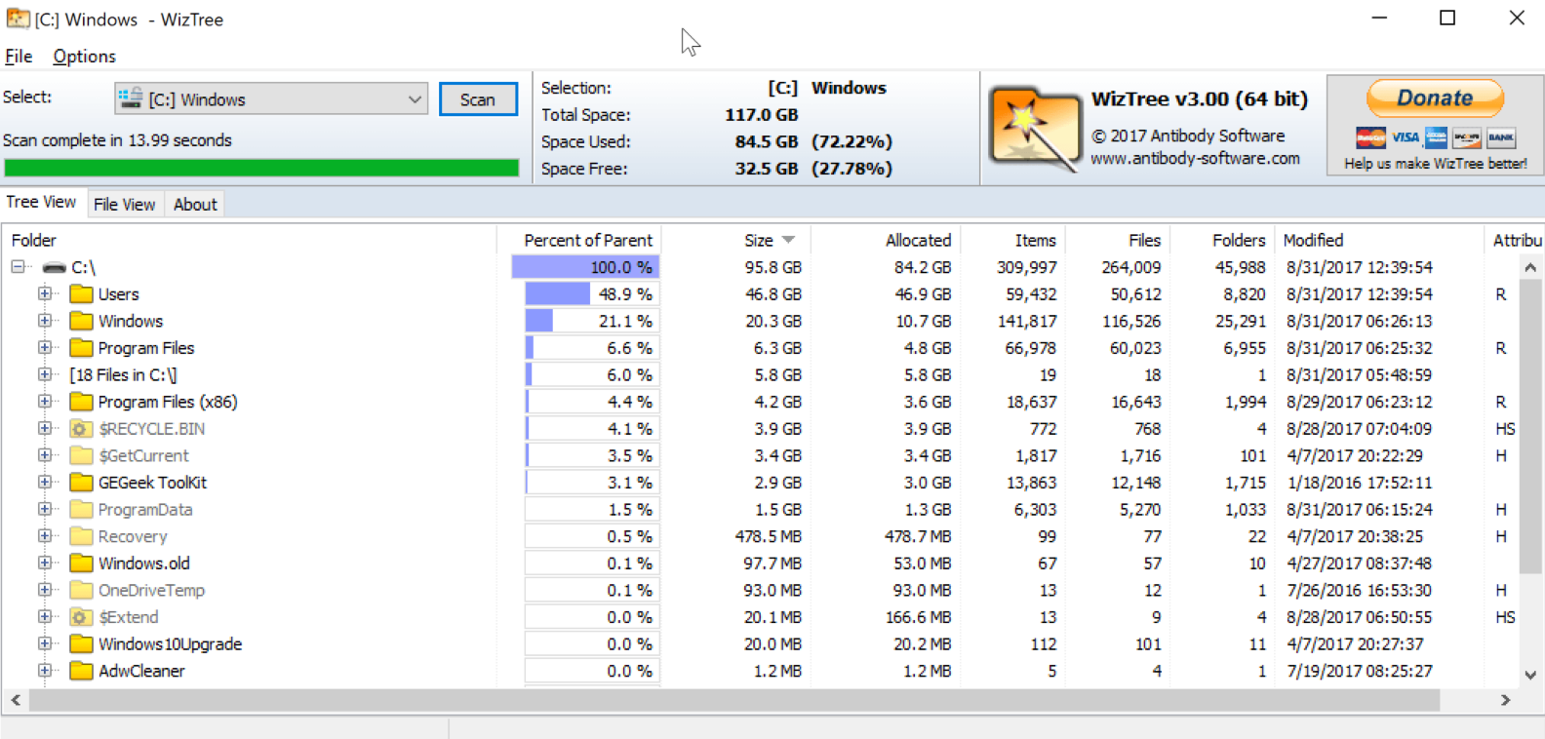The width and height of the screenshot is (1545, 739).
Task: Sort by the Folder column header
Action: 250,240
